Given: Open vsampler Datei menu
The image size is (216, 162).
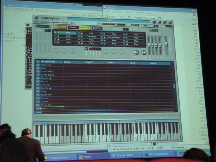Looking at the screenshot, I should [36, 22].
